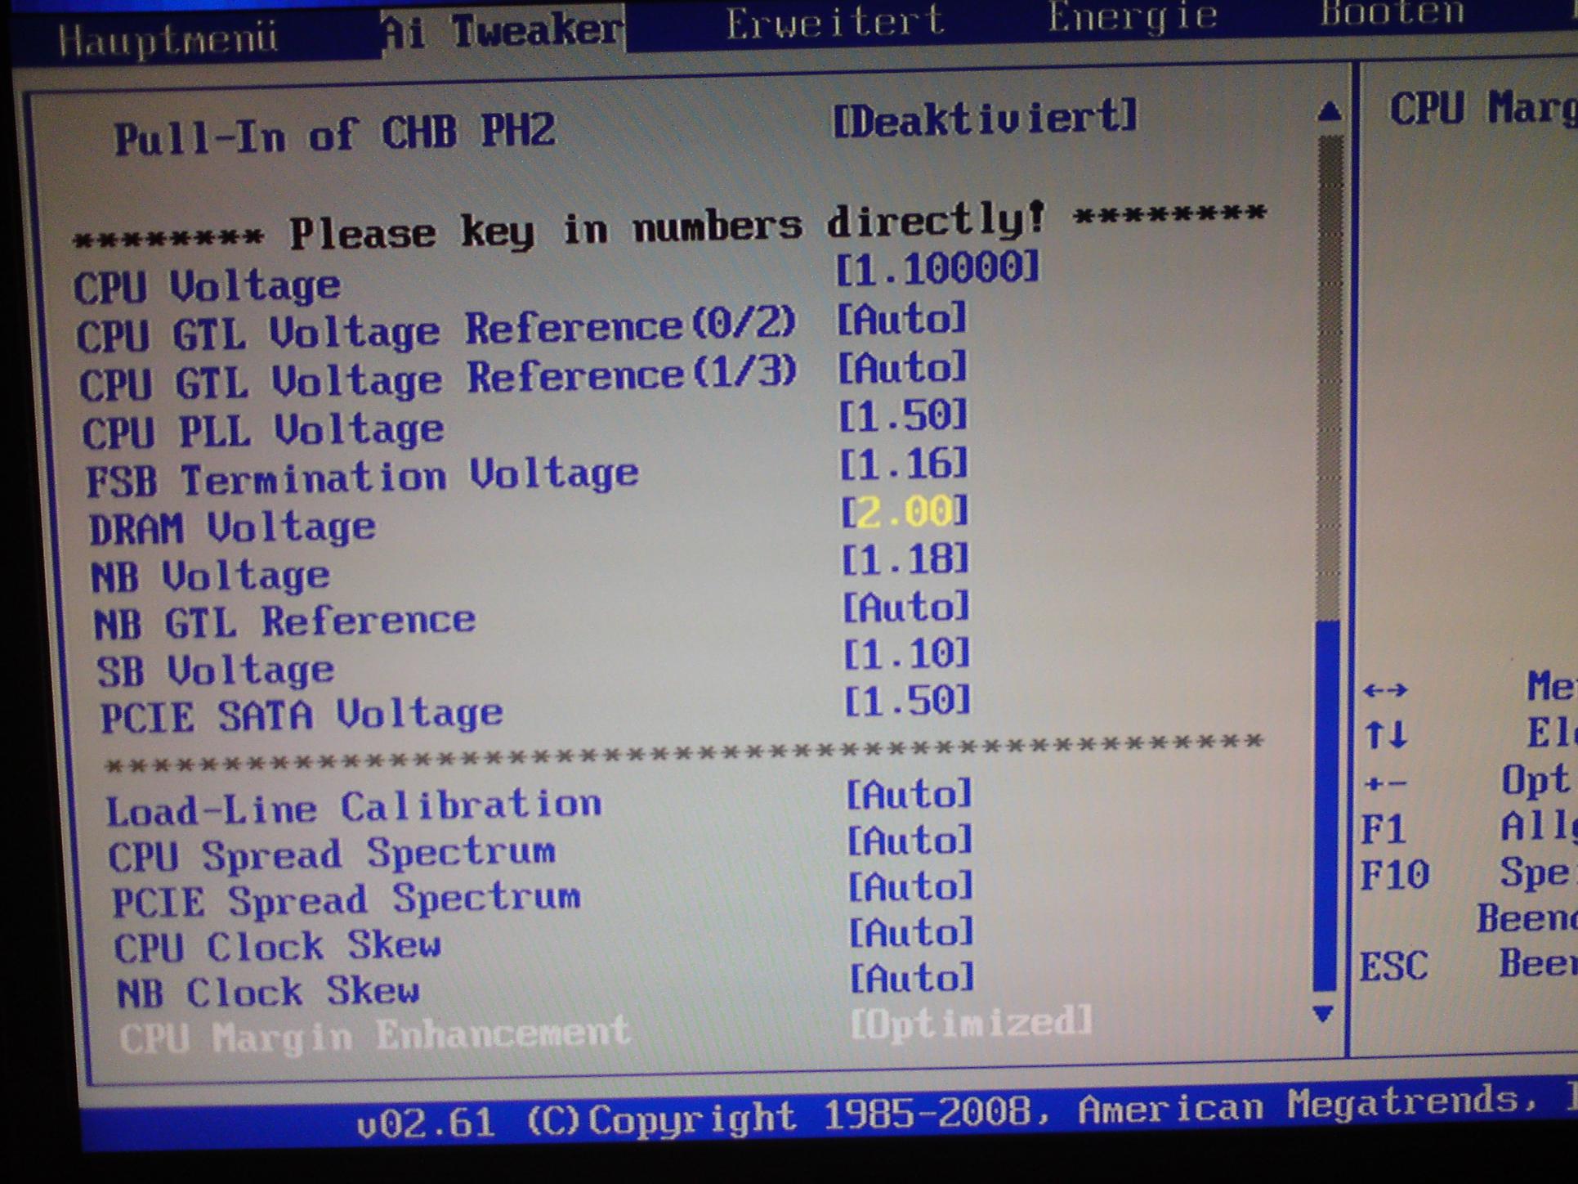The image size is (1578, 1184).
Task: Edit the highlighted DRAM Voltage field
Action: [x=905, y=512]
